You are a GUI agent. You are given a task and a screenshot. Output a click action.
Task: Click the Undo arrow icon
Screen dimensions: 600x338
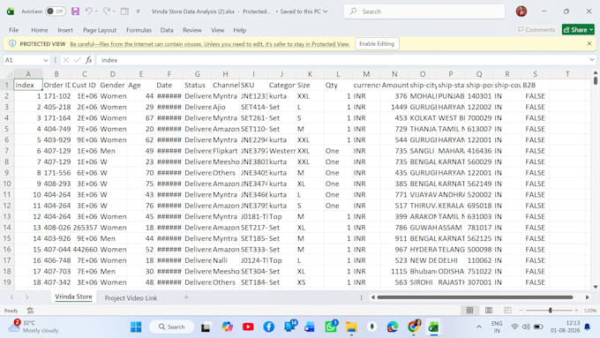click(88, 11)
